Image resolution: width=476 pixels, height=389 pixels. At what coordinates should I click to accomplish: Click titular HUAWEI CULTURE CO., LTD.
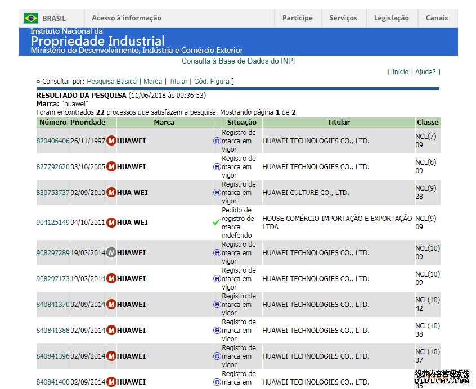click(306, 192)
